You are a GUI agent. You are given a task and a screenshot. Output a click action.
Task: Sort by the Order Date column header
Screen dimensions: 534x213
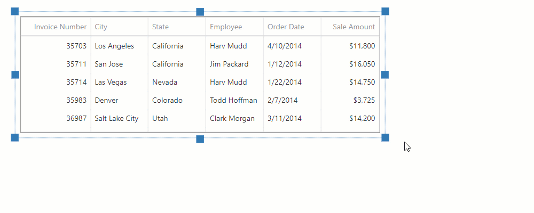coord(286,27)
